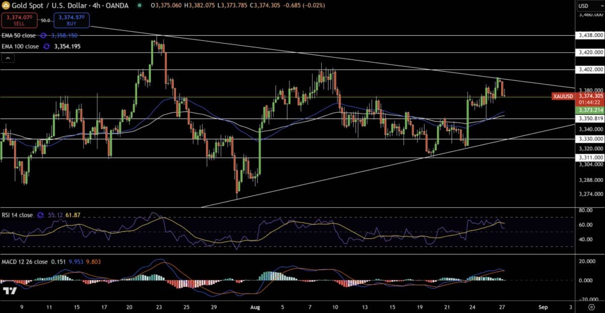Select the EMA 100 close indicator label
The width and height of the screenshot is (605, 313).
coord(20,46)
